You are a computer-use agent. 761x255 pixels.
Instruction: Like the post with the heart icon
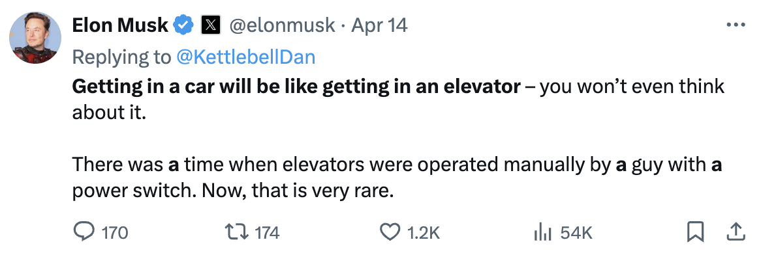tap(389, 233)
